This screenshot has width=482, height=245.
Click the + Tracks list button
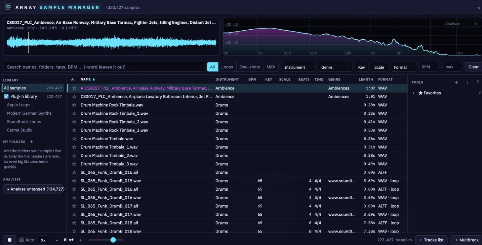pos(432,240)
